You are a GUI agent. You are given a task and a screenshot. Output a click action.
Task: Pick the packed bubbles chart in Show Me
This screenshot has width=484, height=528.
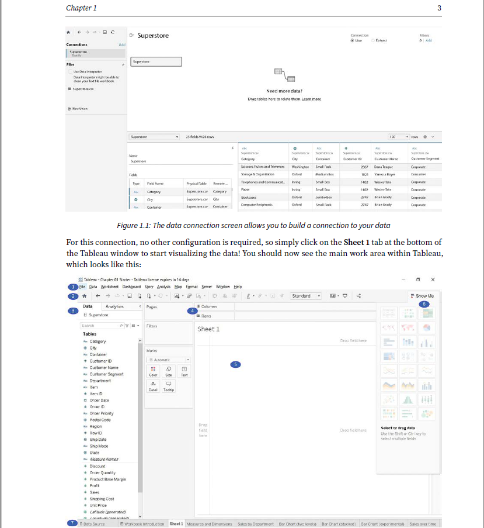(x=427, y=414)
